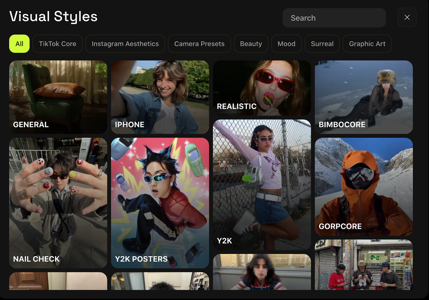This screenshot has height=300, width=429.
Task: Select the All filter tab
Action: 19,44
